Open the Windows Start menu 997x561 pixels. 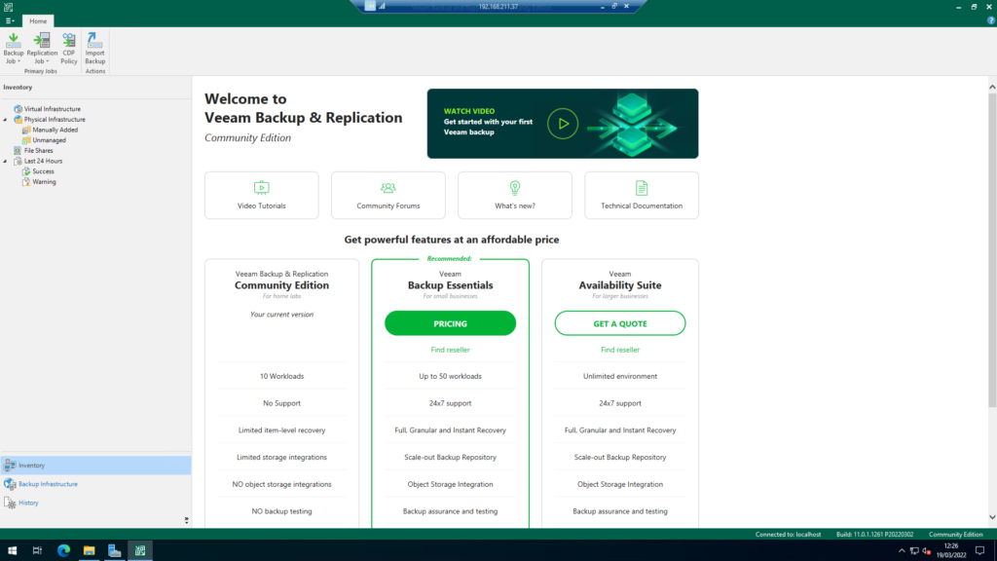pyautogui.click(x=12, y=551)
